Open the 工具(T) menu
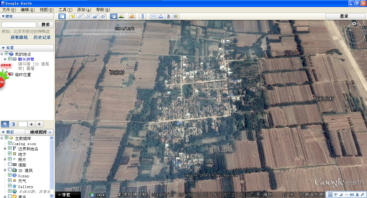 click(x=65, y=10)
